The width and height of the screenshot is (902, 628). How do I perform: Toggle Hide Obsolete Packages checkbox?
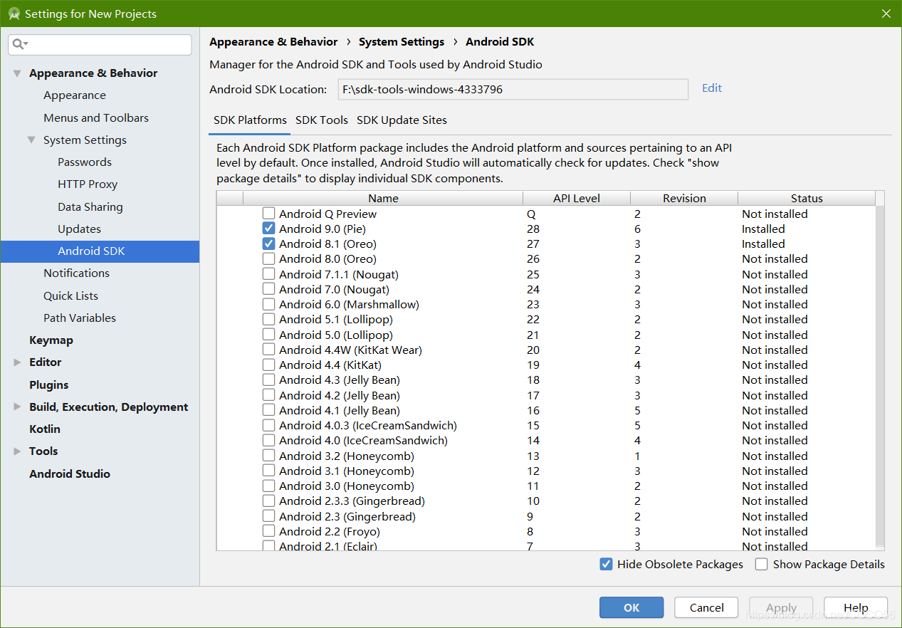point(606,564)
